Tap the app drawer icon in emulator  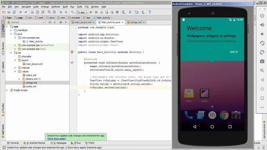point(212,115)
